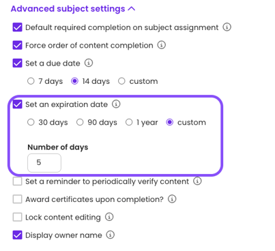Select 30 days expiration option

[x=31, y=122]
